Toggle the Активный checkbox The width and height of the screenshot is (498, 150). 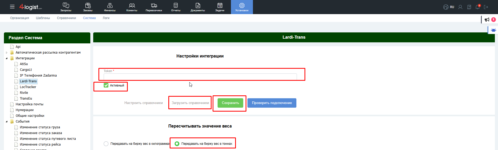pyautogui.click(x=106, y=85)
